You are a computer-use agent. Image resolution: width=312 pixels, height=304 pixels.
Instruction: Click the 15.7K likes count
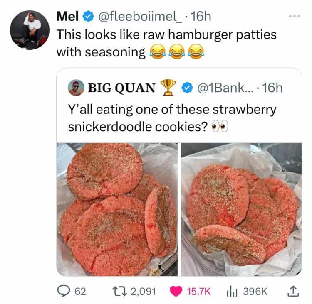click(x=198, y=292)
